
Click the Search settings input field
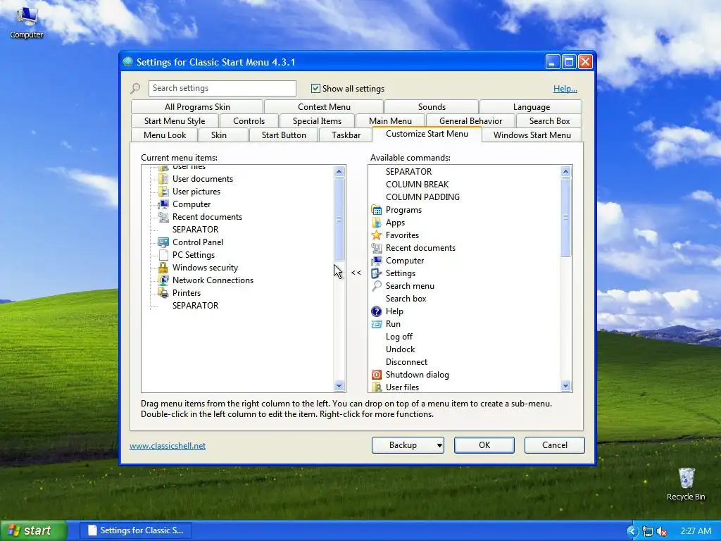click(222, 88)
